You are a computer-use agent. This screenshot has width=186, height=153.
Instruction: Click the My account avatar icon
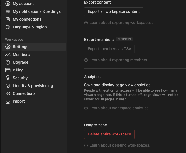8,4
